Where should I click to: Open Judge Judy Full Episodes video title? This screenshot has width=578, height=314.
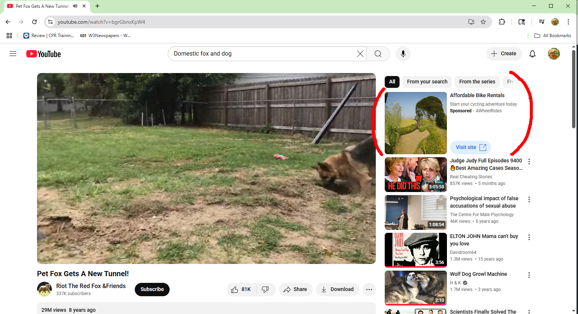(486, 164)
